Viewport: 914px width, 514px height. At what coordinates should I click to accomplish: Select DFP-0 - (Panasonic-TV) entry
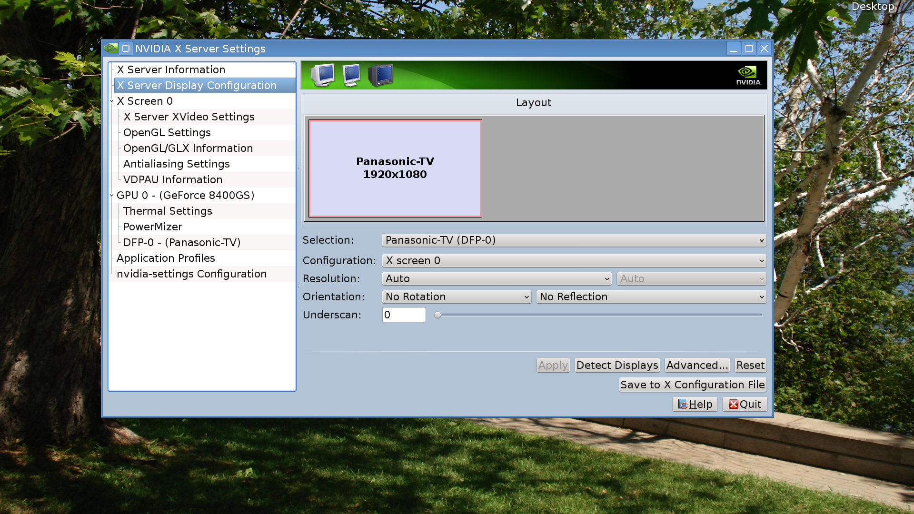(182, 243)
